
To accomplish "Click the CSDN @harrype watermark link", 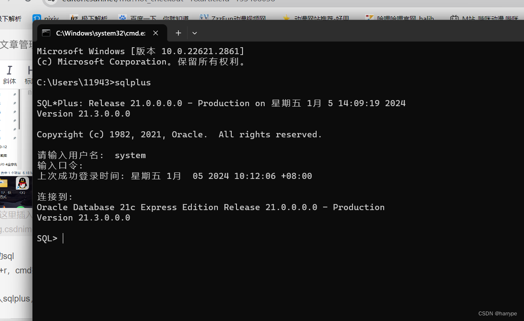I will pos(498,313).
